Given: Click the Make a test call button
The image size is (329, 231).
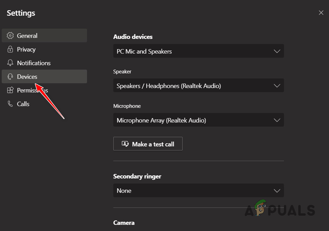Looking at the screenshot, I should point(148,144).
